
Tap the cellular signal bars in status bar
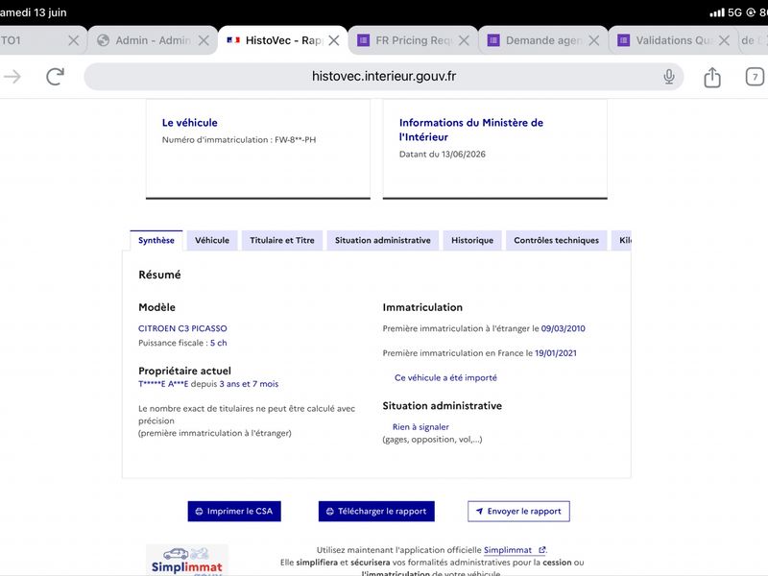716,12
